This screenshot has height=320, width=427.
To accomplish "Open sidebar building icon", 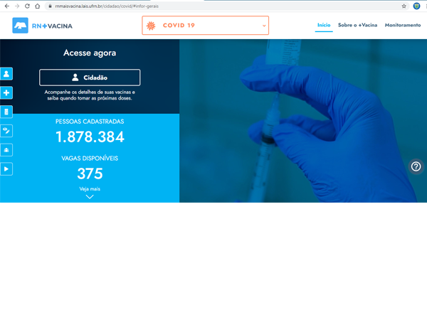I will click(6, 112).
